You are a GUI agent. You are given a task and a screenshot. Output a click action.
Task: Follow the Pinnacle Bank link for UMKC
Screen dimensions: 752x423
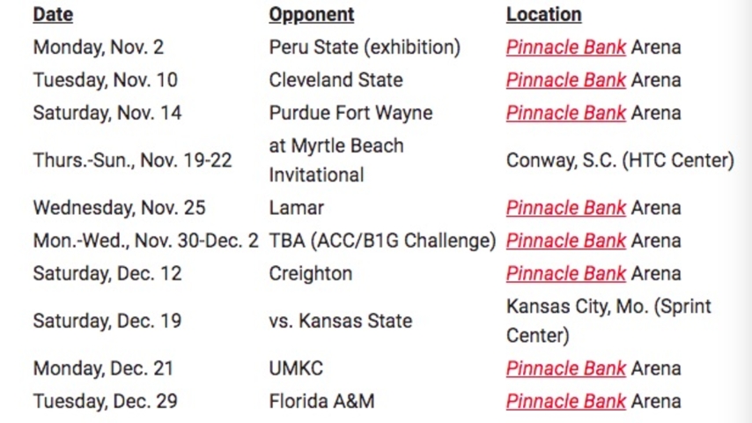pos(565,368)
